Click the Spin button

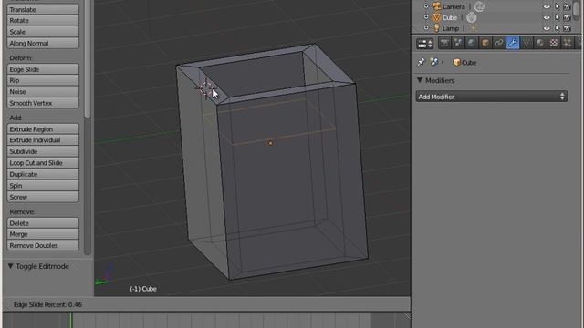click(43, 186)
